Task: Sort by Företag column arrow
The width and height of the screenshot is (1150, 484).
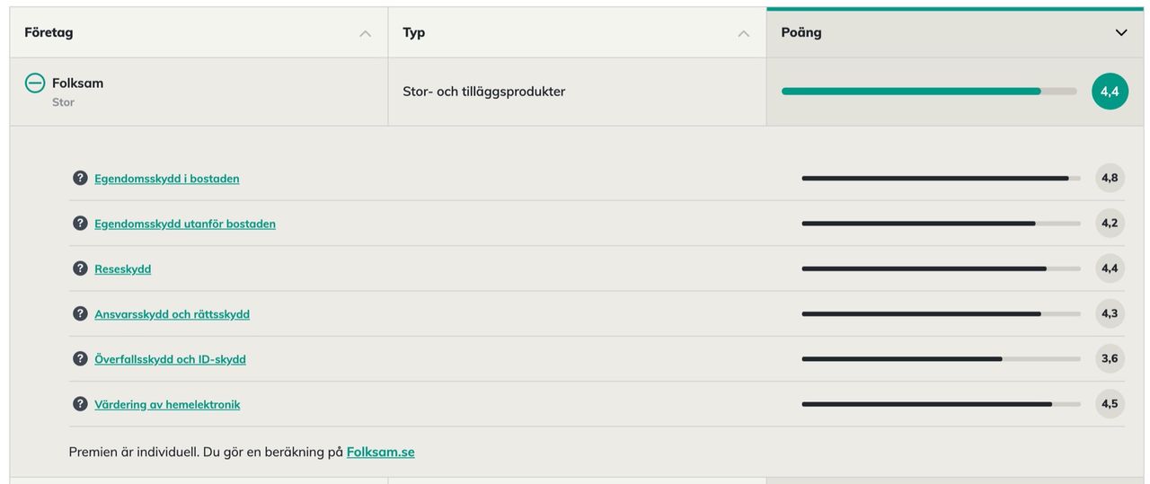Action: (365, 33)
